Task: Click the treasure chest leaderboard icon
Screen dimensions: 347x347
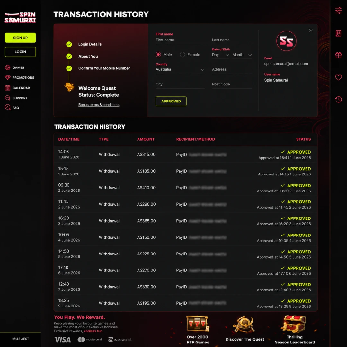Action: point(294,324)
